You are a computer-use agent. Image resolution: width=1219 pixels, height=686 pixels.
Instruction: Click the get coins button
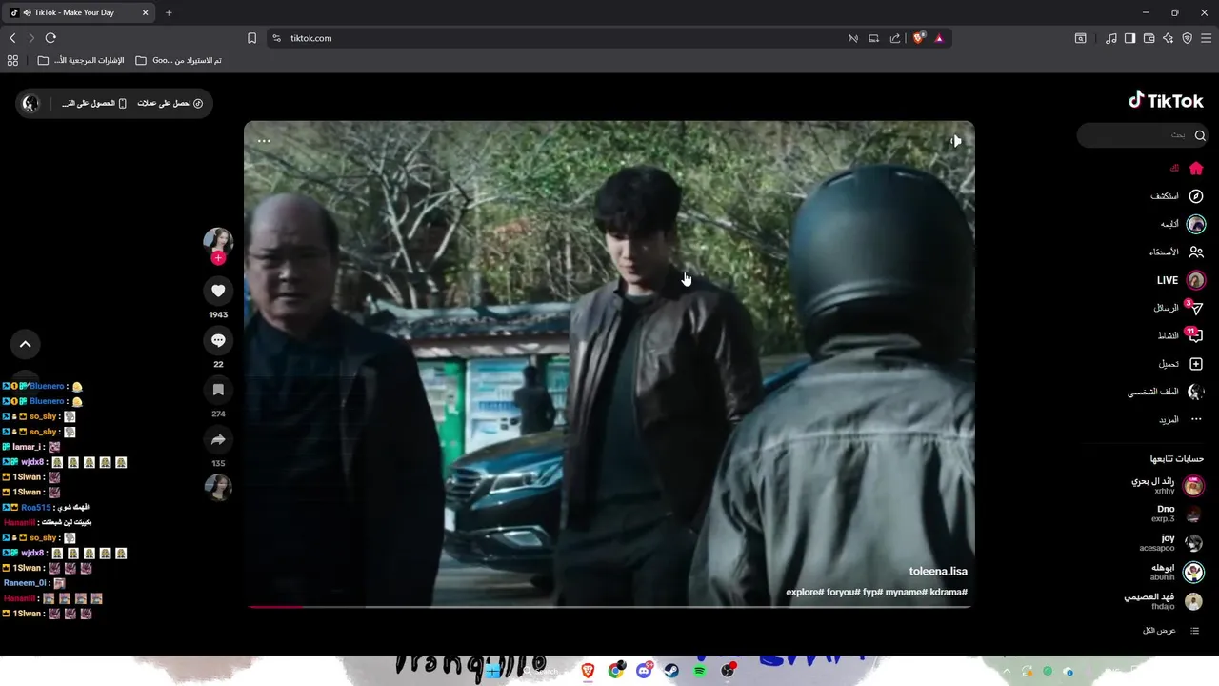(170, 103)
